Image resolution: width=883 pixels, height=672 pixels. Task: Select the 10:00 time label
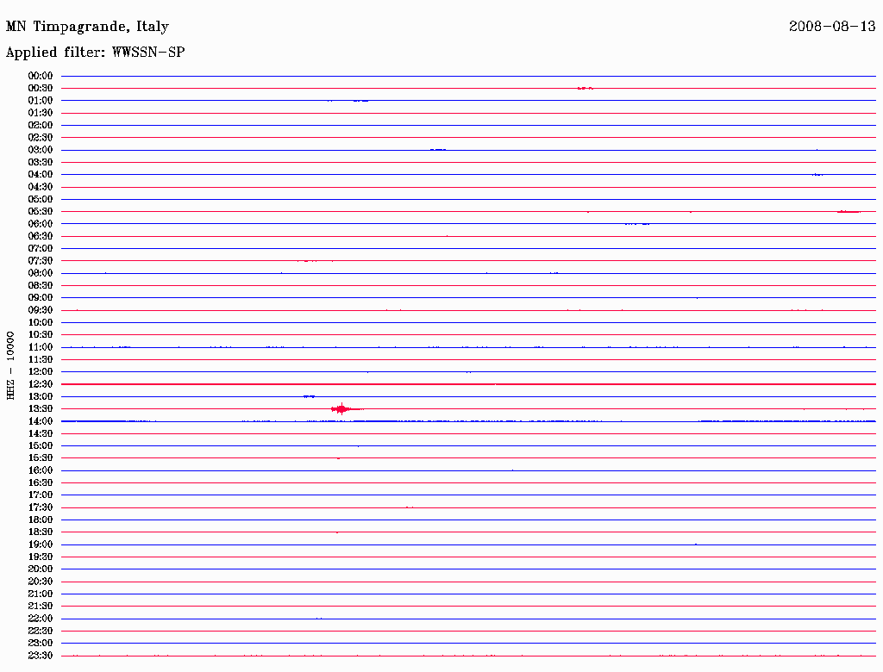pyautogui.click(x=41, y=322)
